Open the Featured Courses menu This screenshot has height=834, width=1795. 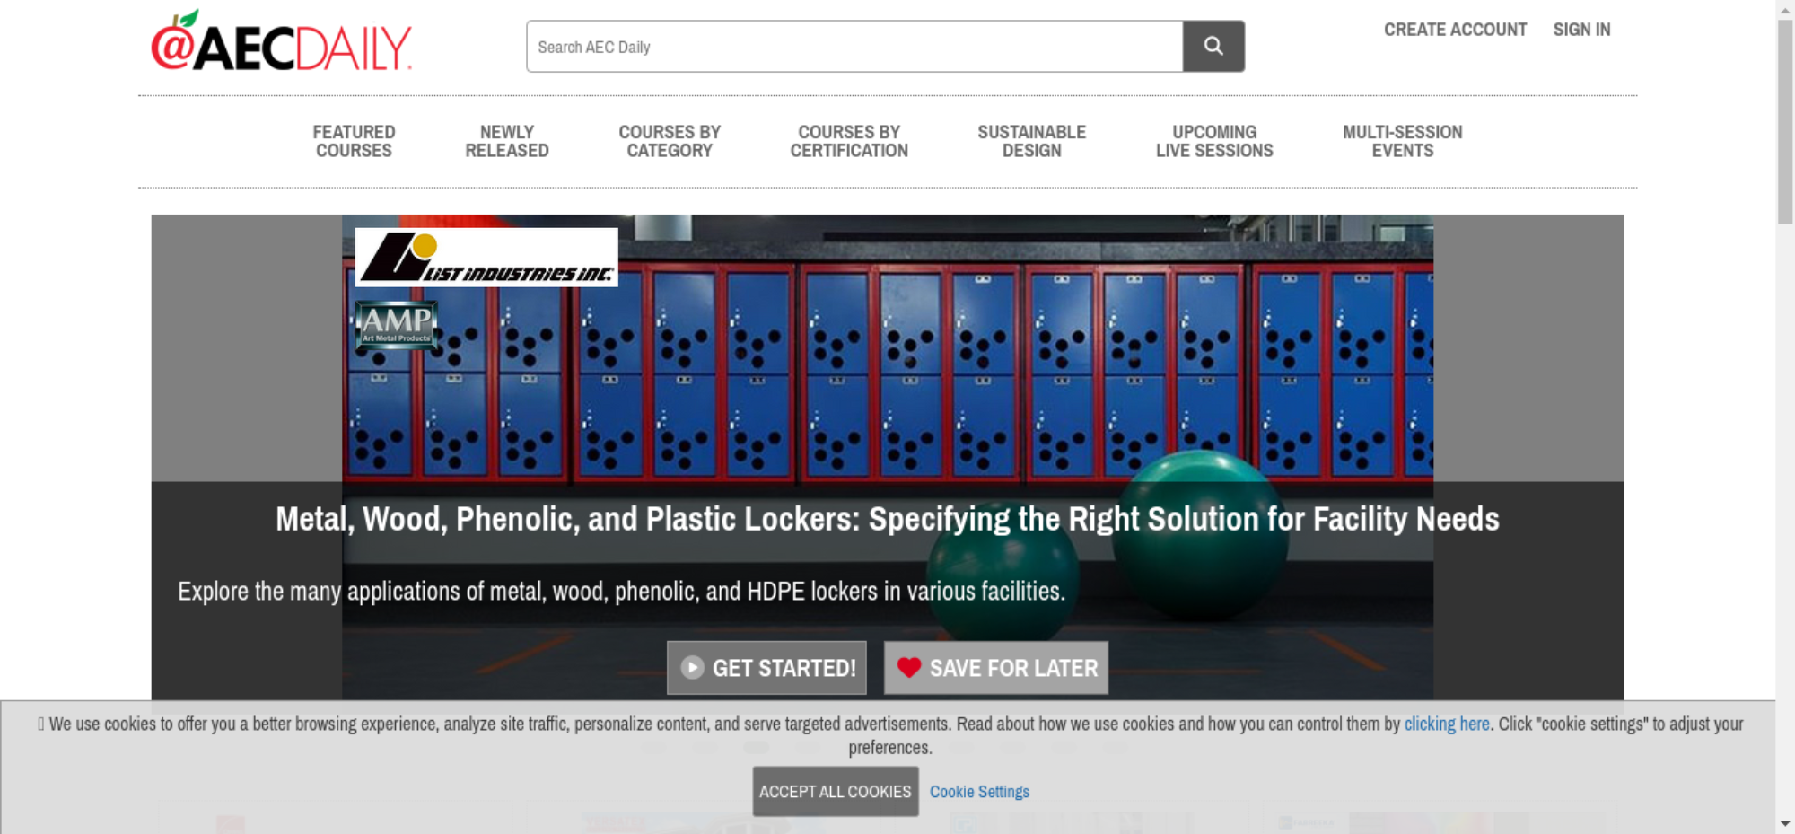click(354, 142)
